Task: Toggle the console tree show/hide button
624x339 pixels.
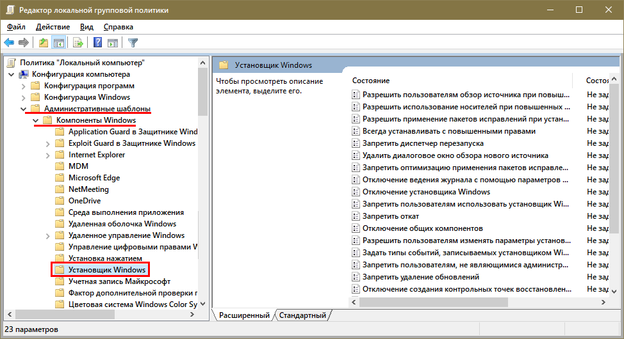Action: pos(58,43)
